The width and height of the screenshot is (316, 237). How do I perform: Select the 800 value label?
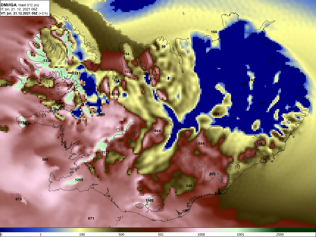[x=212, y=174]
